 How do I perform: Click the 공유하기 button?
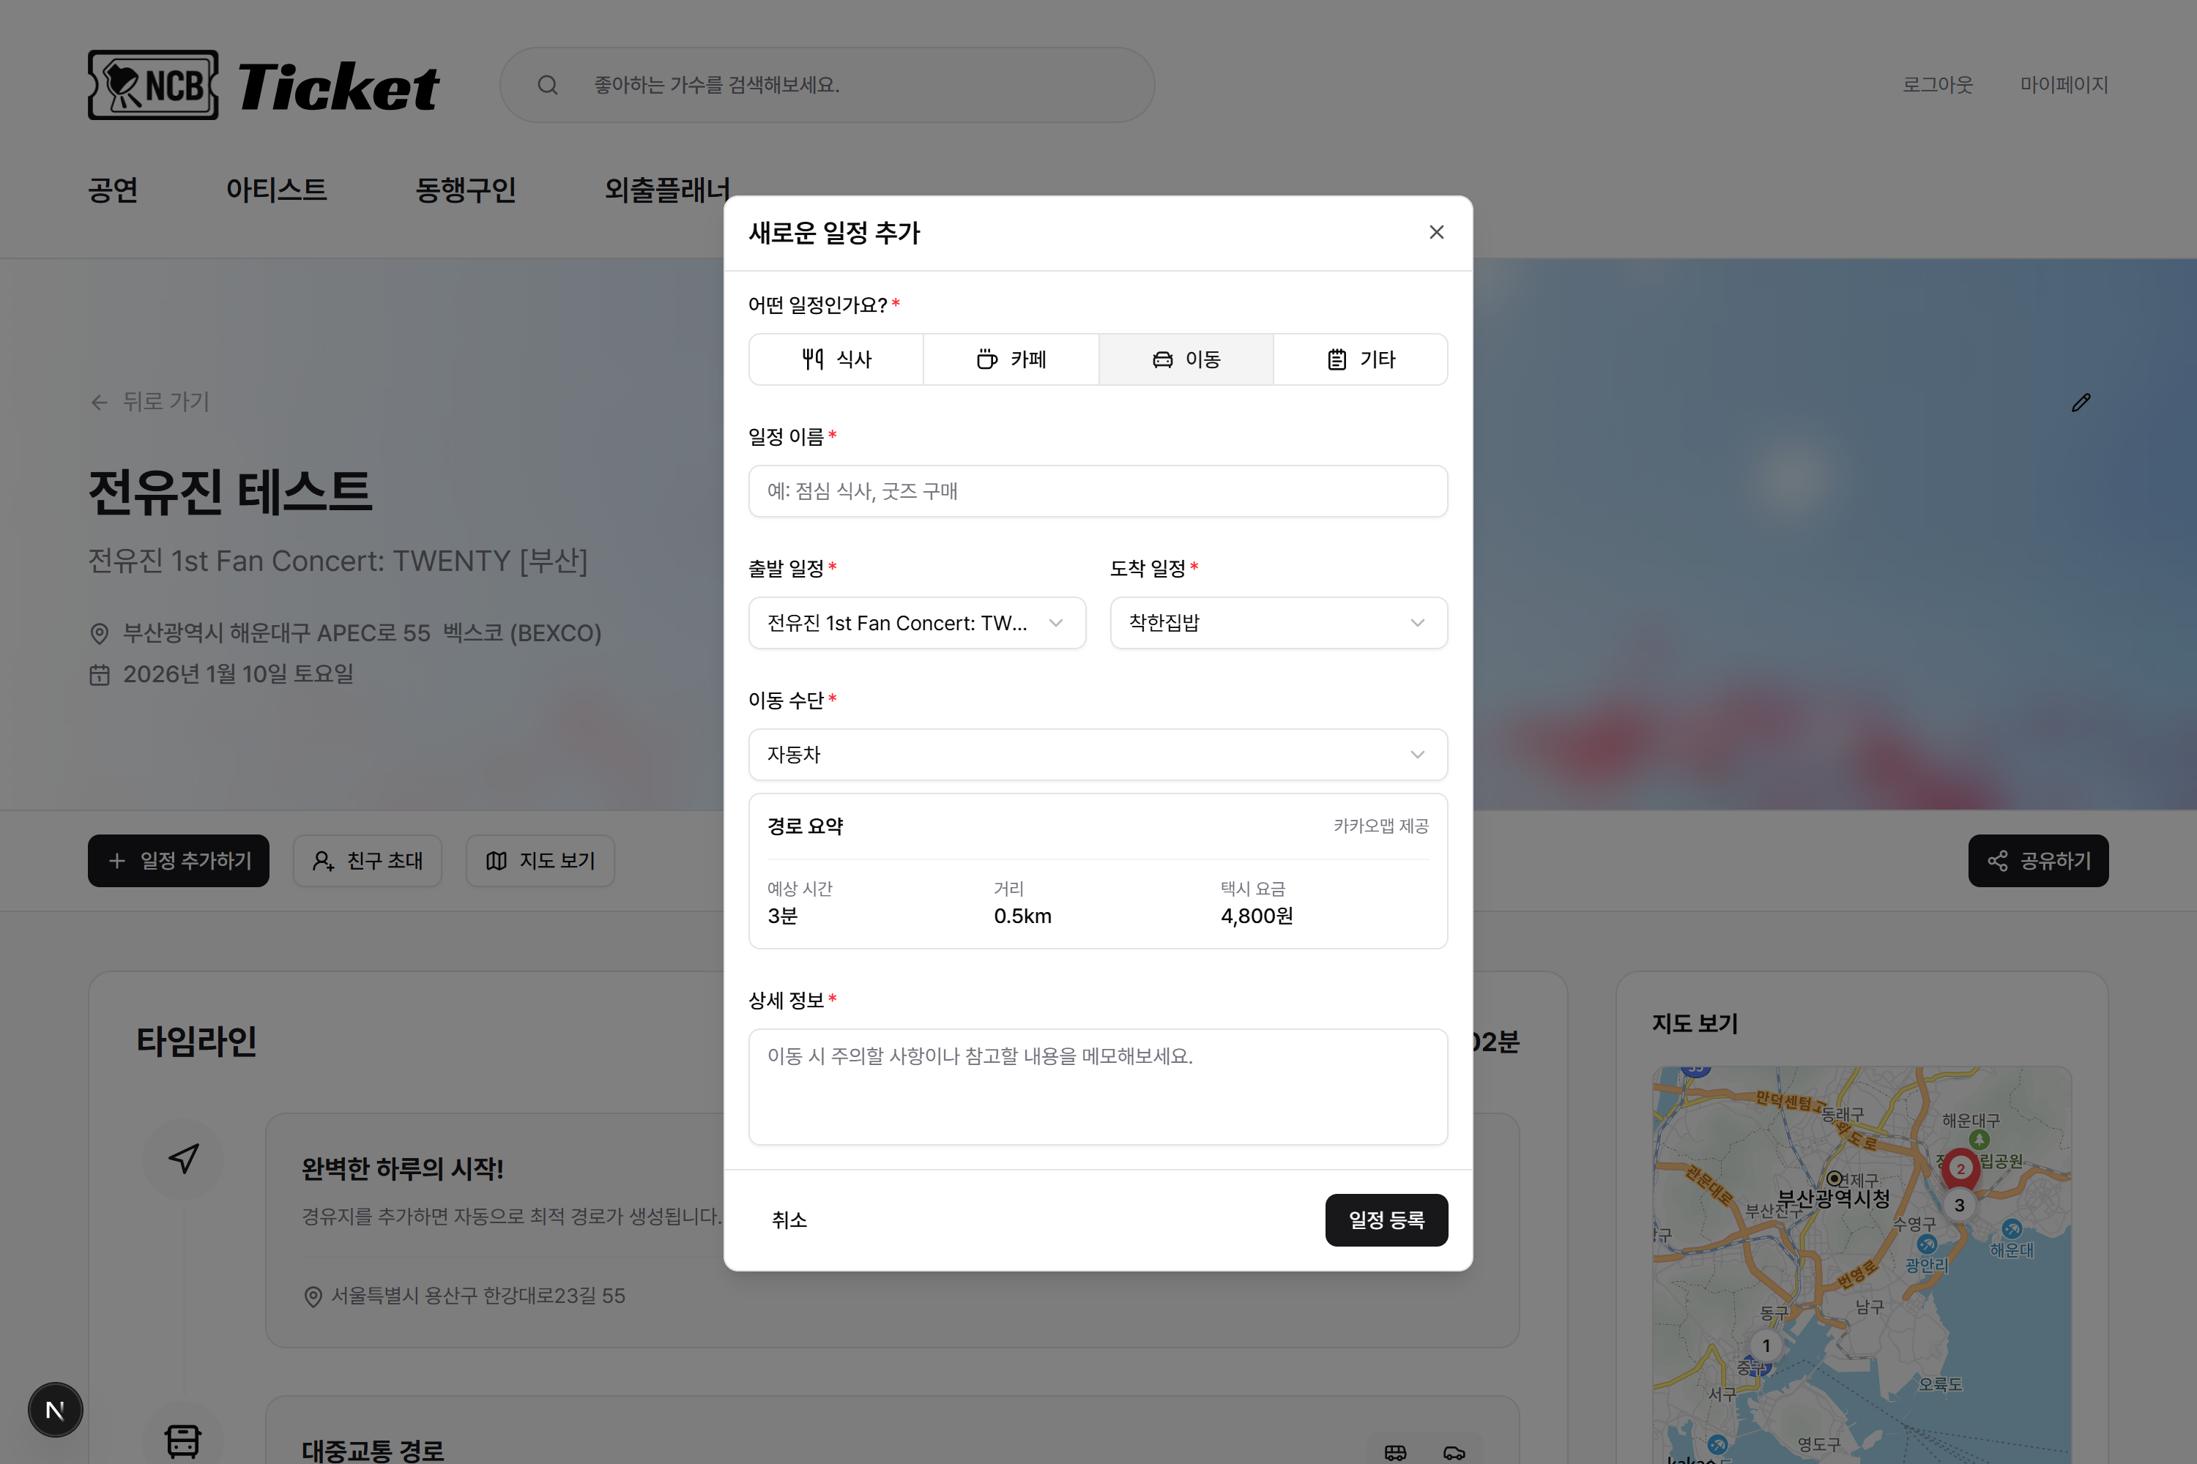click(x=2038, y=861)
